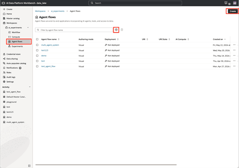Collapse the ai_experiments workspace chevron
239x168 pixels.
click(28, 28)
